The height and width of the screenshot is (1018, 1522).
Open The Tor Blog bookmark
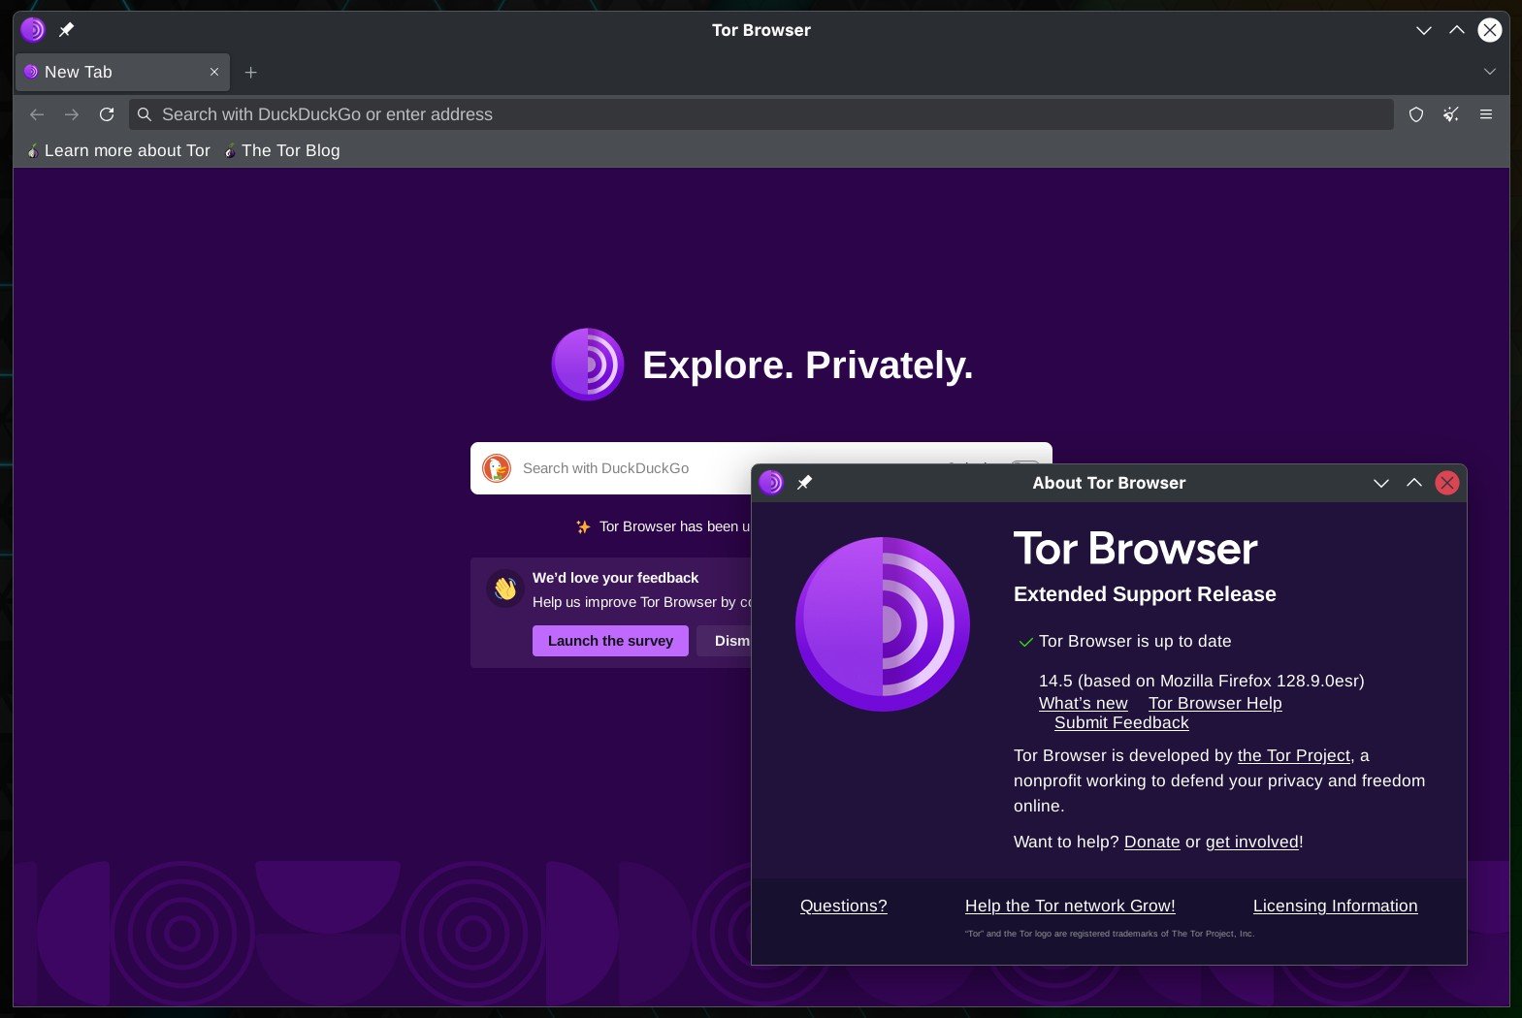282,150
